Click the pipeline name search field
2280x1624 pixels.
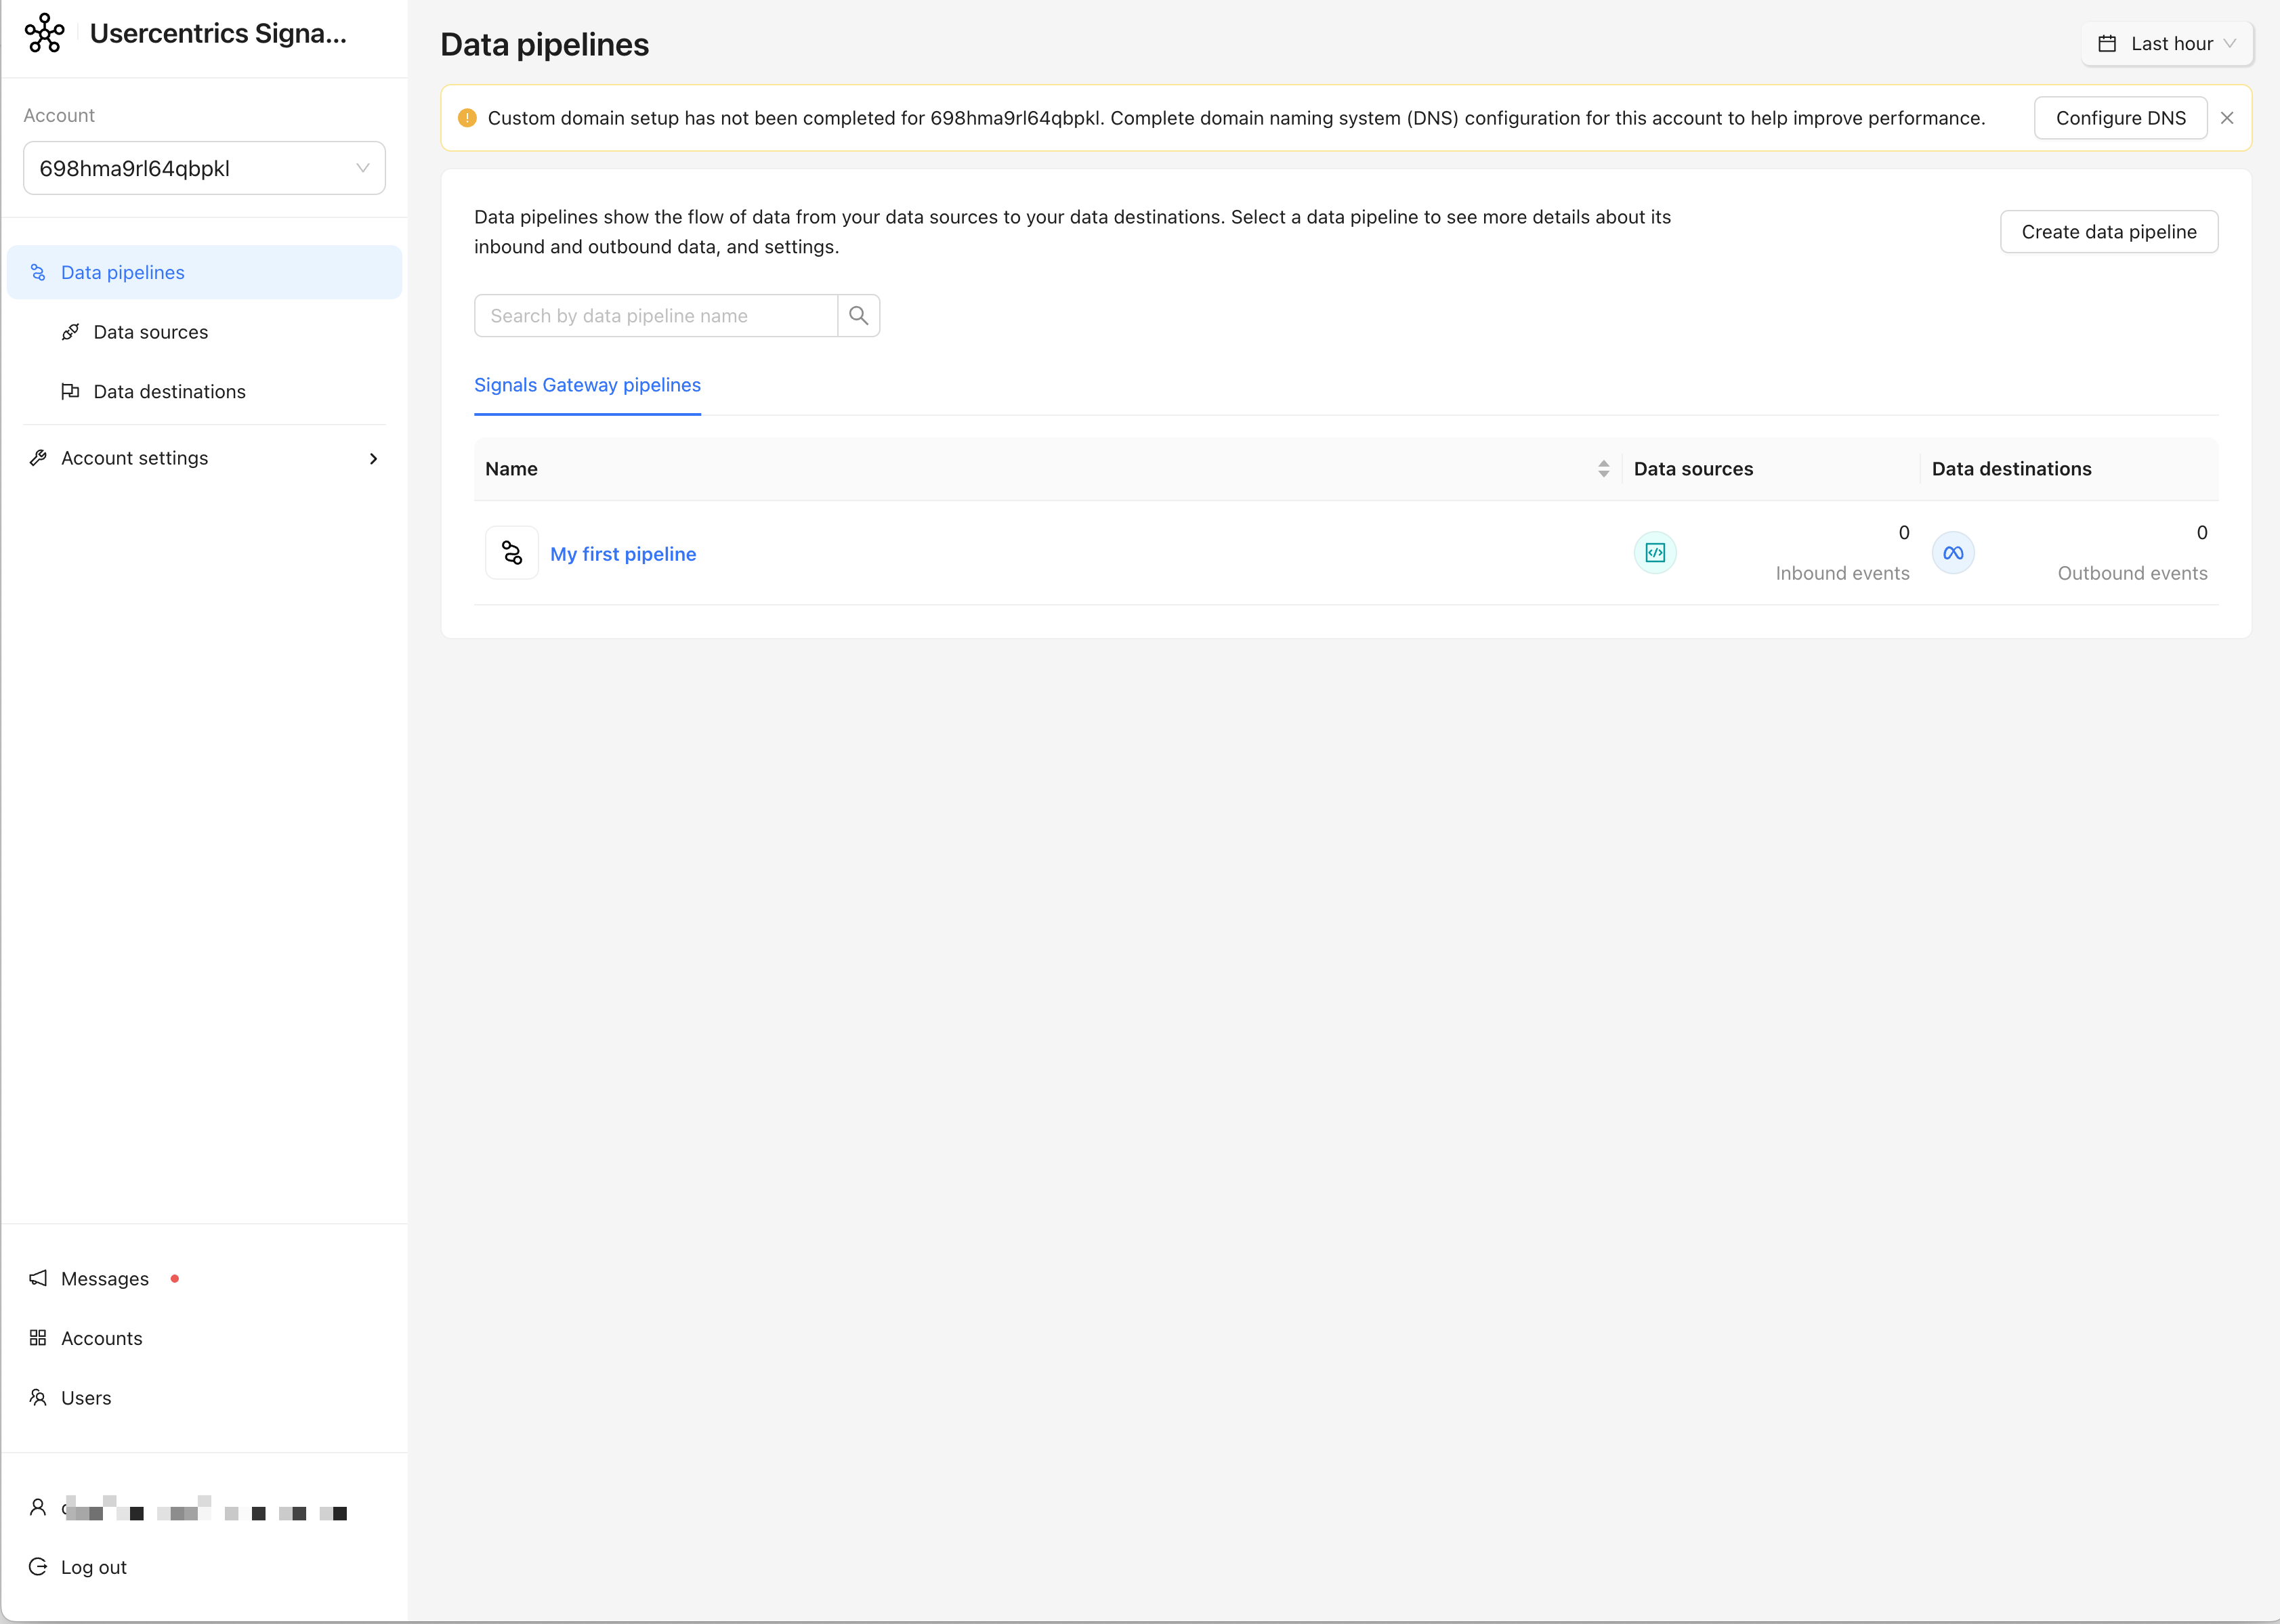tap(656, 316)
